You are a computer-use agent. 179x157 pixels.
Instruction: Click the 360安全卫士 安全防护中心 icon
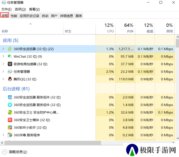tap(10, 112)
